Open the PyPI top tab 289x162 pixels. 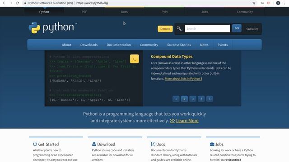(x=164, y=12)
